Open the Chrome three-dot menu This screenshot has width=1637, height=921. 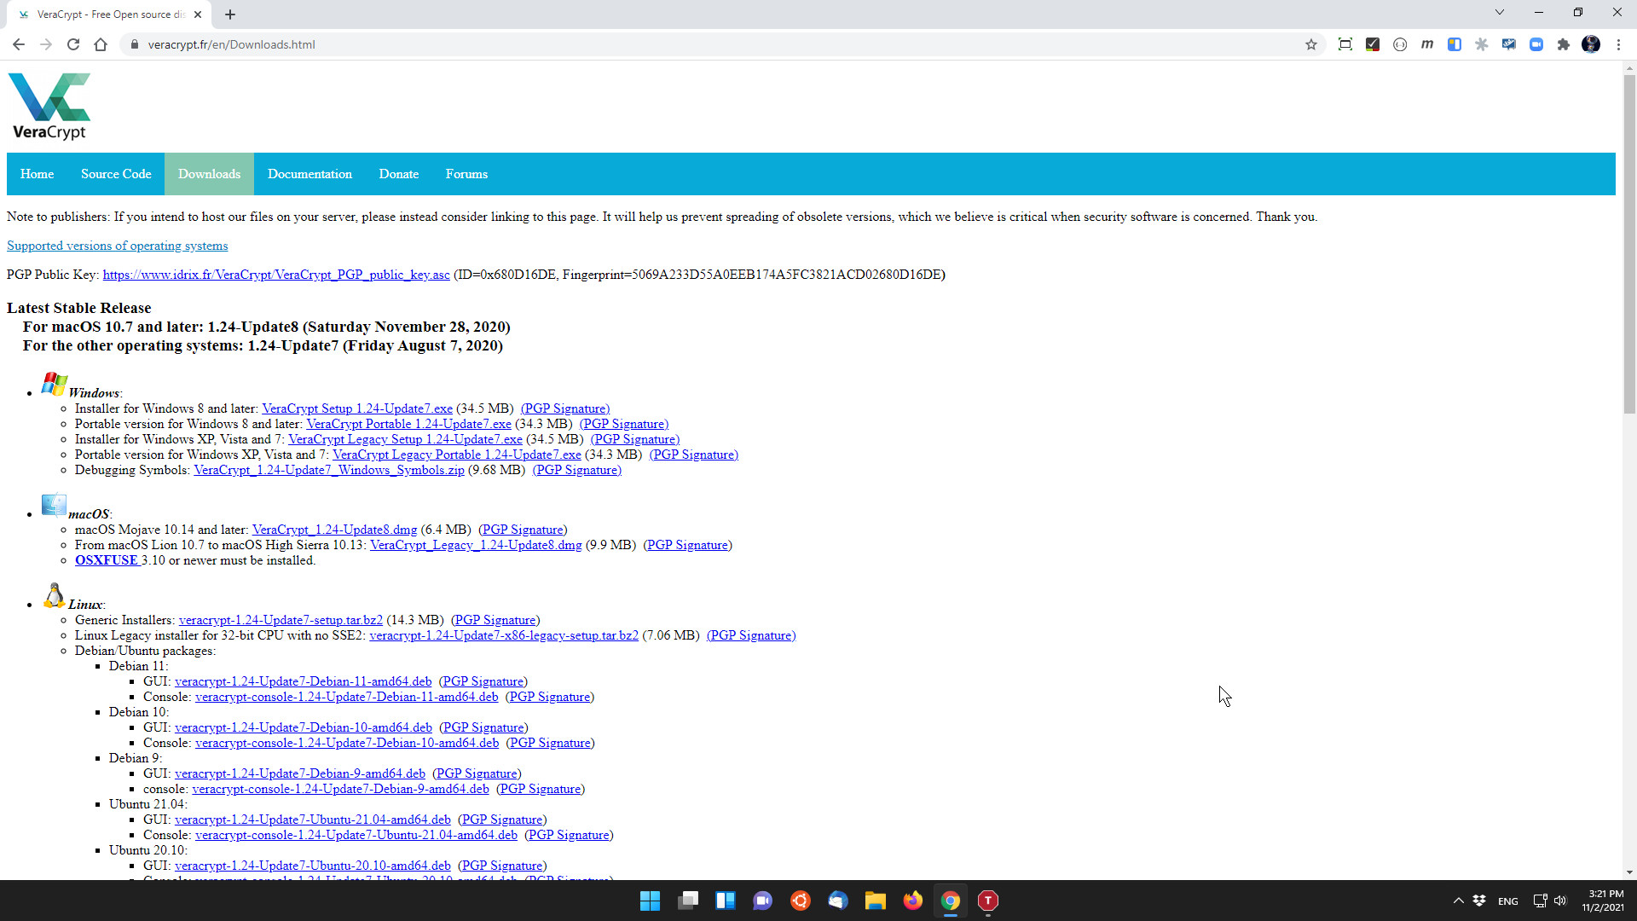[x=1618, y=44]
